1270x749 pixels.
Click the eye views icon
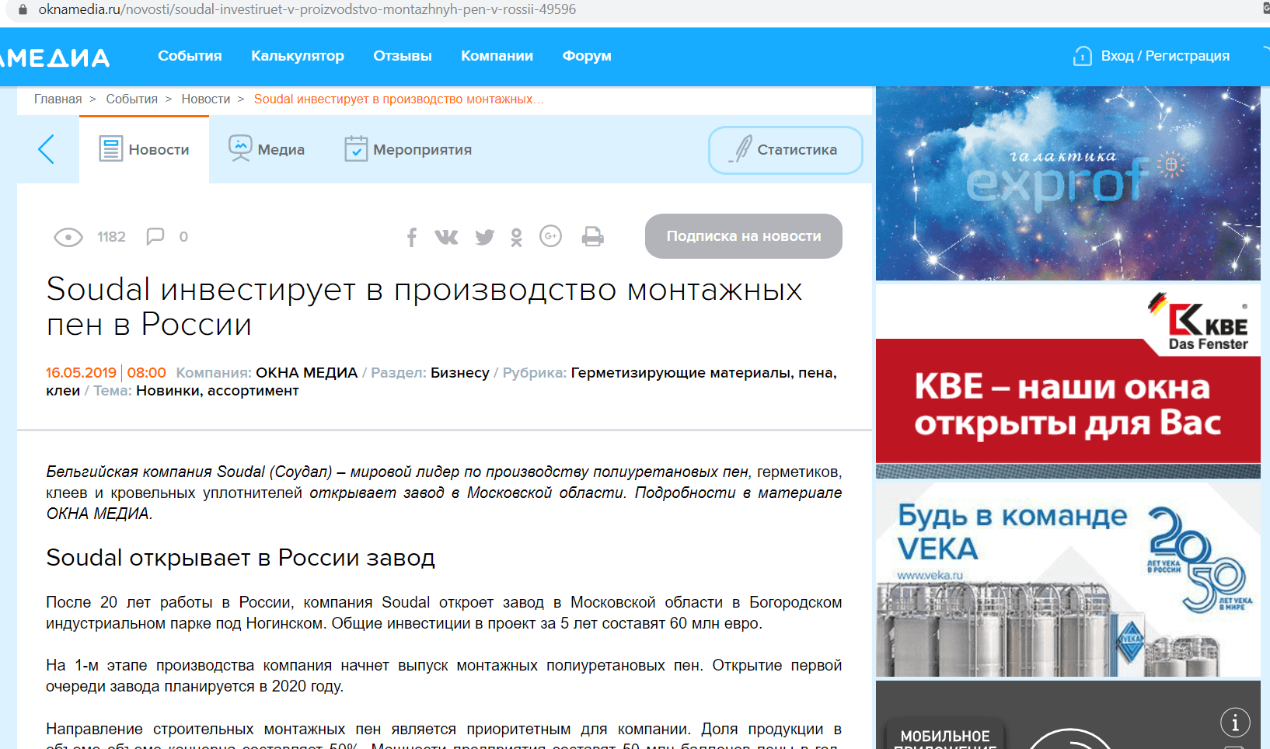click(x=68, y=237)
